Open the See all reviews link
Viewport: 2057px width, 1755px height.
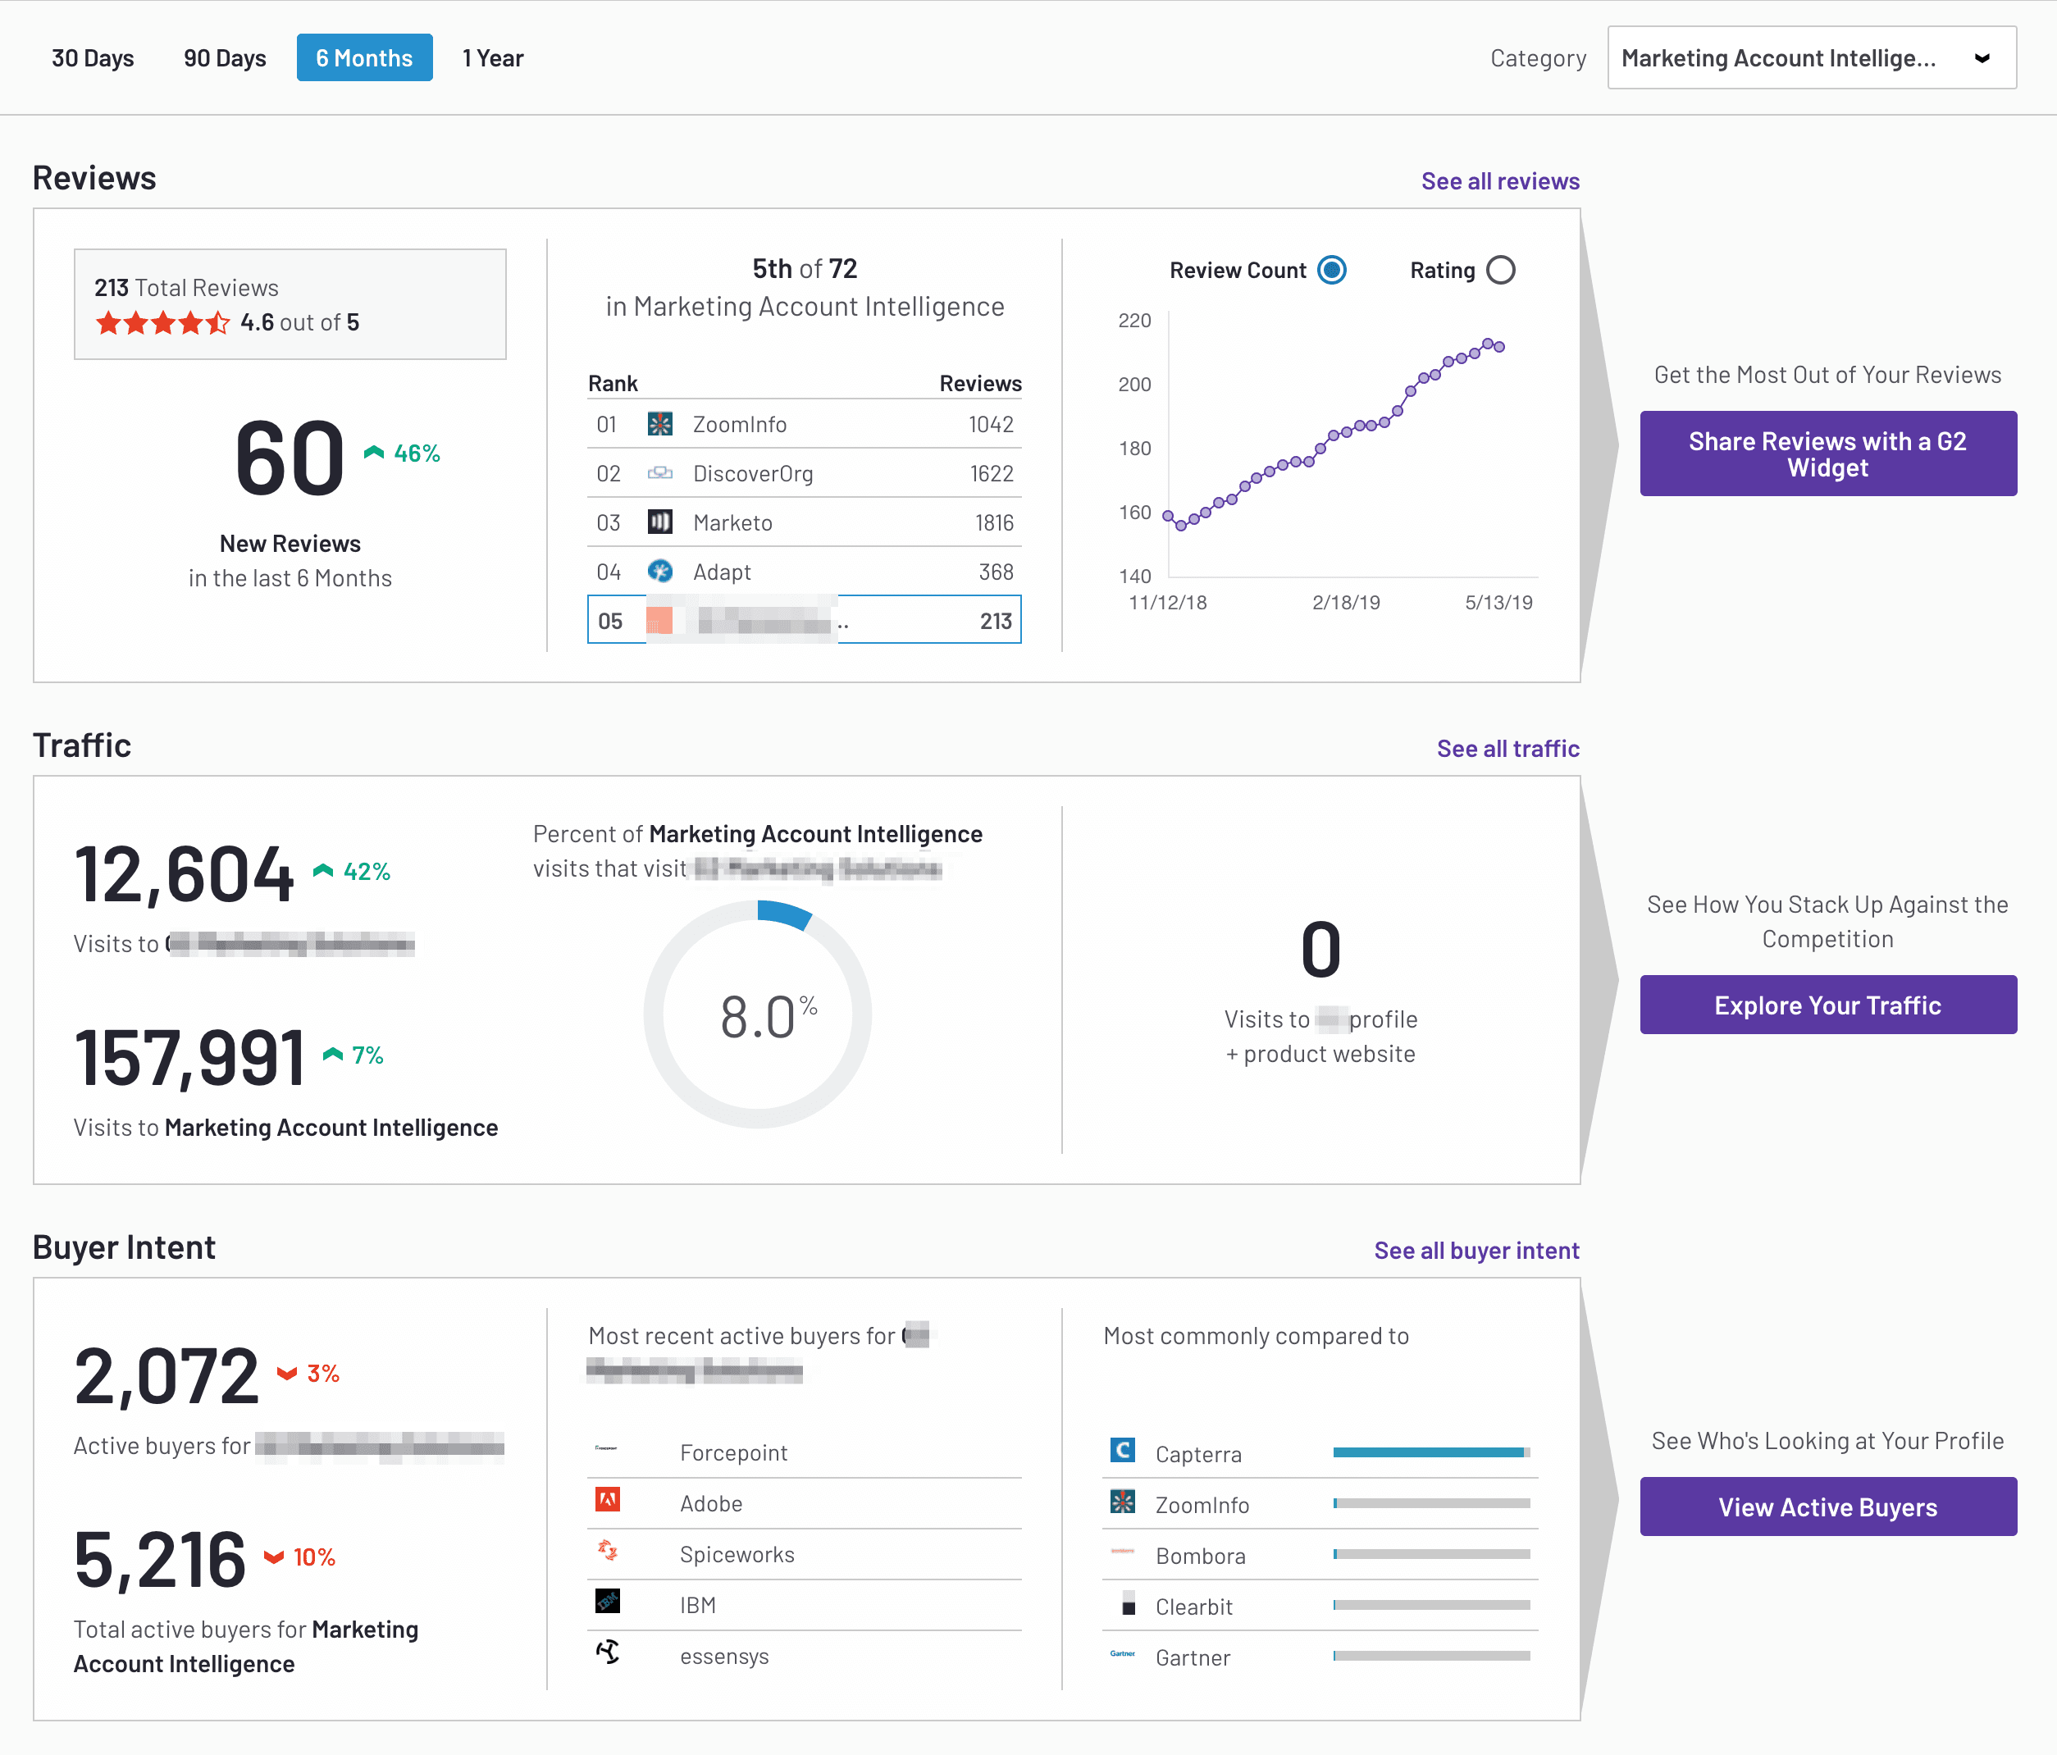click(x=1499, y=180)
